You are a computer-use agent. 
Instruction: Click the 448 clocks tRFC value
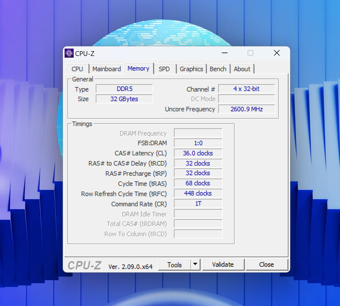(x=198, y=193)
